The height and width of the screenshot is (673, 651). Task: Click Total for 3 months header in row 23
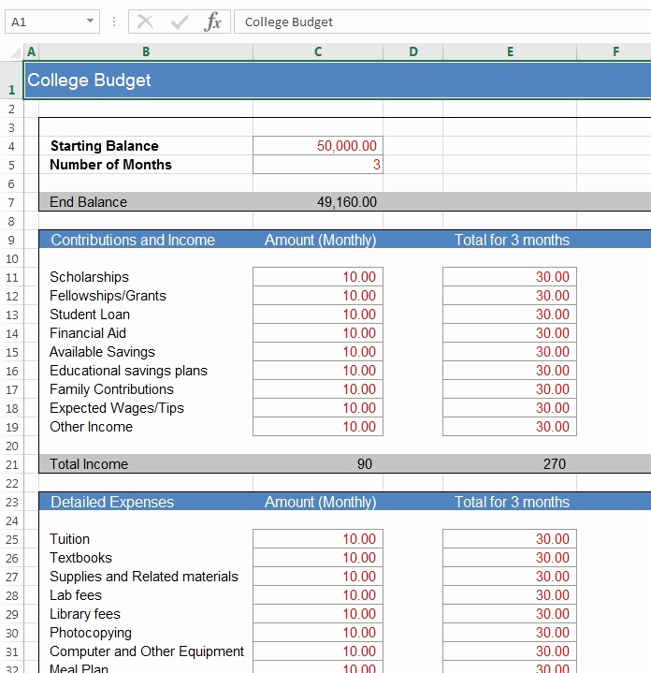[512, 502]
